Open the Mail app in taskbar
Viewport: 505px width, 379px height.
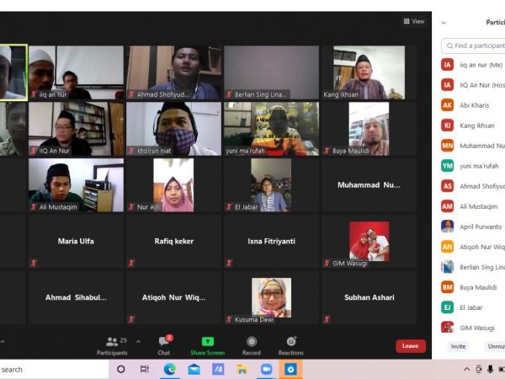click(194, 369)
